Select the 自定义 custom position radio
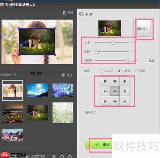 102,71
